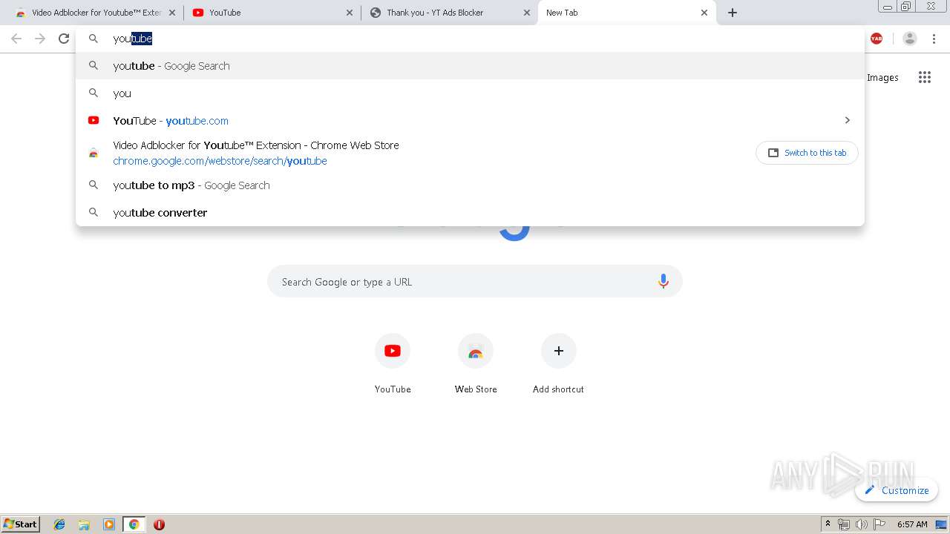Click the Customize button
The width and height of the screenshot is (950, 534).
pyautogui.click(x=897, y=490)
